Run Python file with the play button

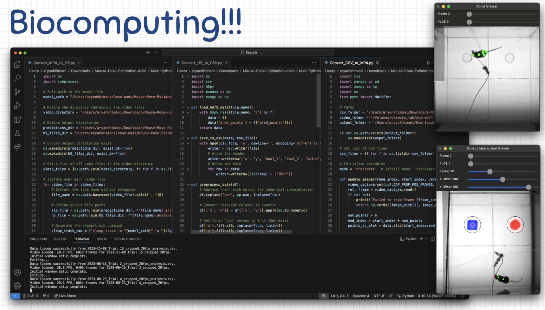click(x=429, y=63)
